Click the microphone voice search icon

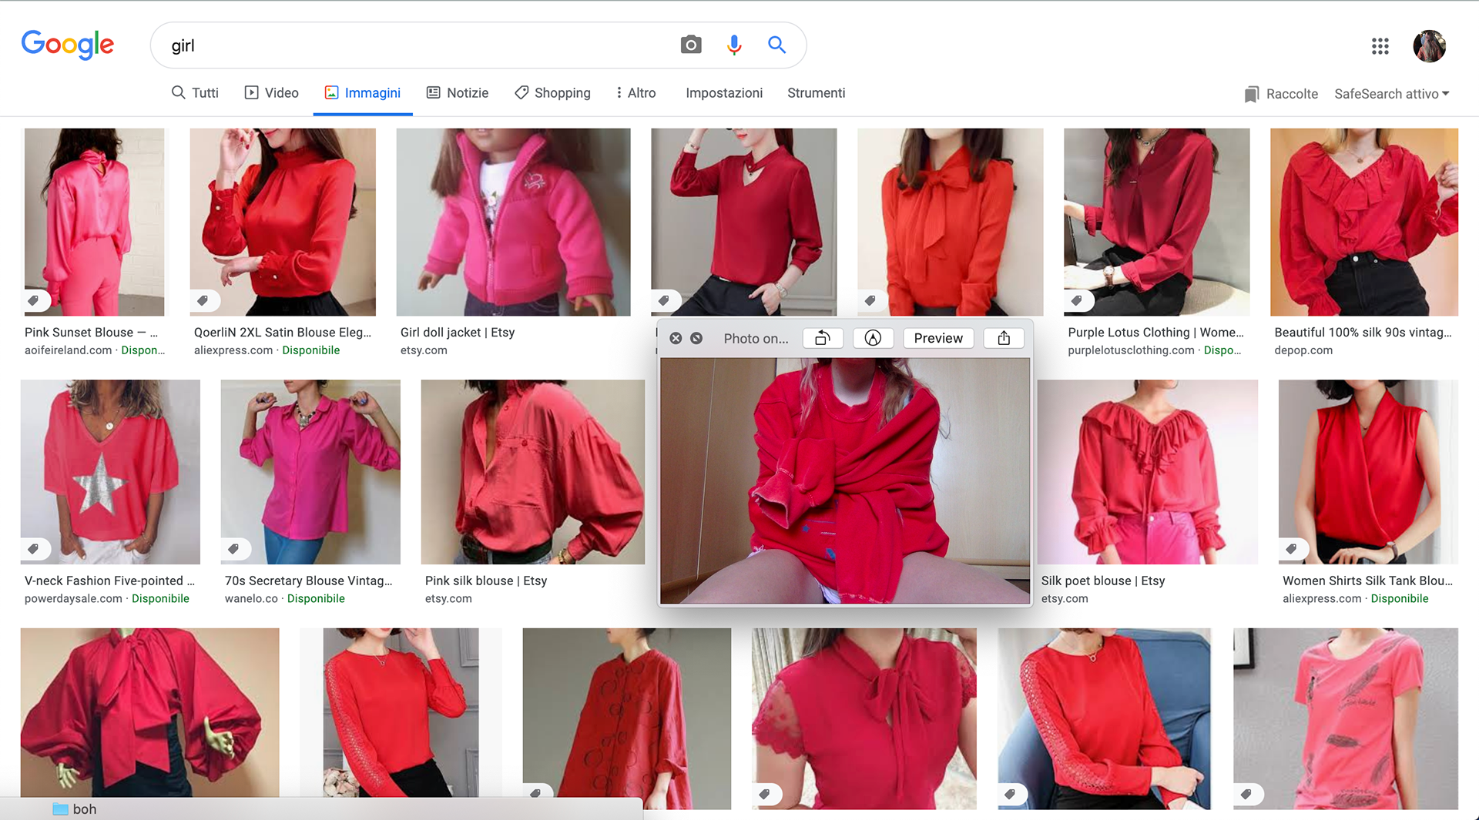(x=734, y=45)
